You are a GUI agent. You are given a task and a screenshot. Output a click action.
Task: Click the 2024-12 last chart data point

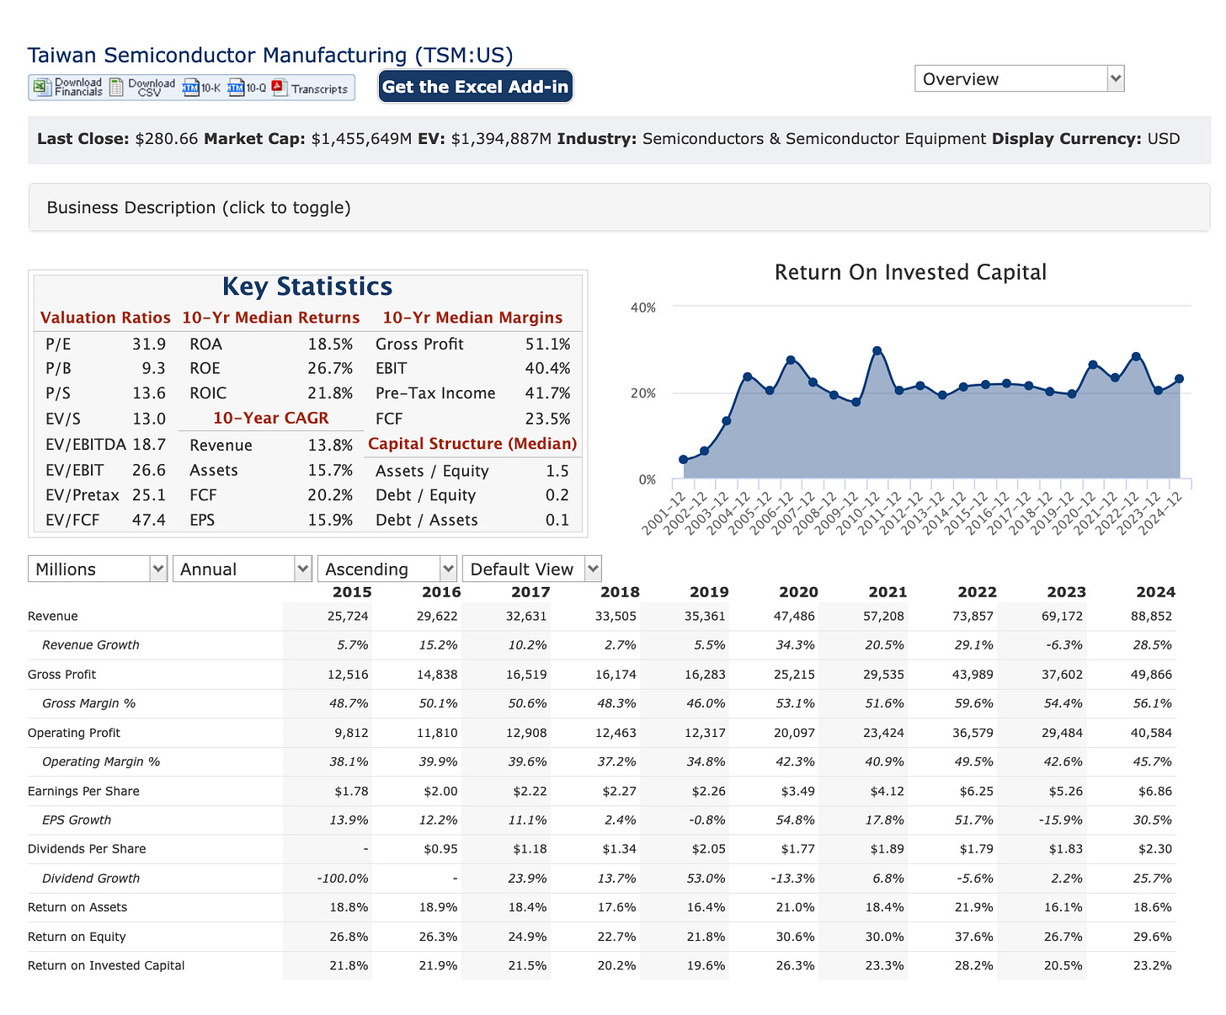[1180, 379]
